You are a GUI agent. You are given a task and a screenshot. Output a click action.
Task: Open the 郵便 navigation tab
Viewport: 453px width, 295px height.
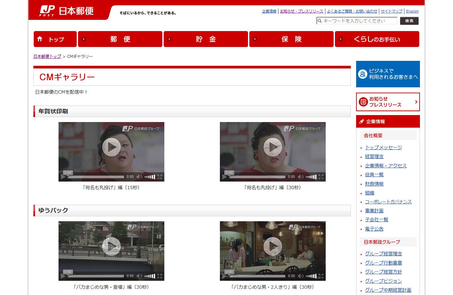(x=120, y=39)
